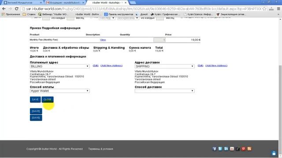Open the Ставки bookmark folder
The image size is (282, 158).
29,14
